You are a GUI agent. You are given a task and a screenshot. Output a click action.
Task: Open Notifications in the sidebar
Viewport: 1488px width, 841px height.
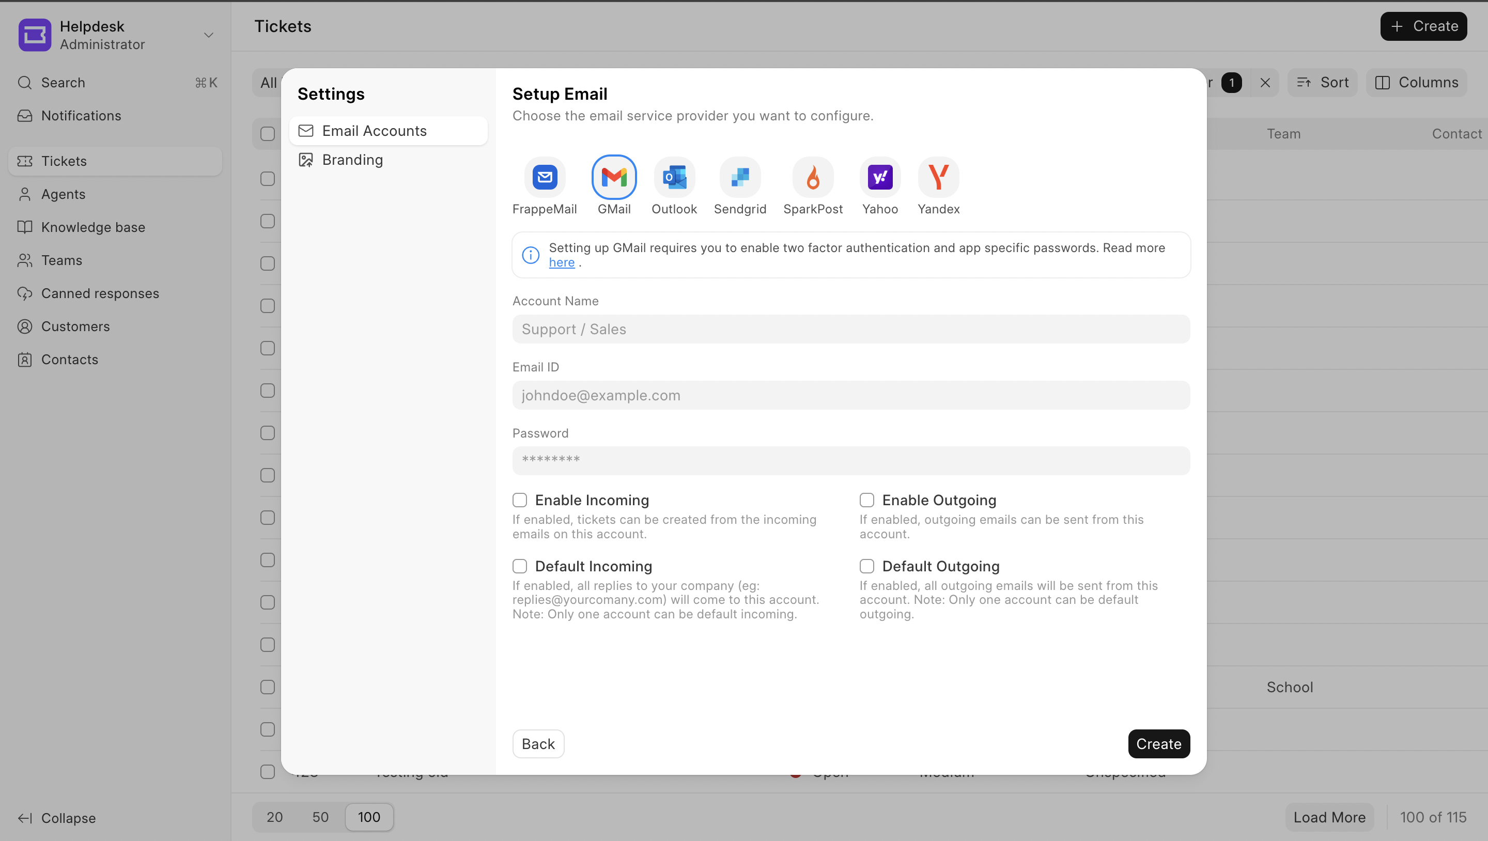point(116,116)
